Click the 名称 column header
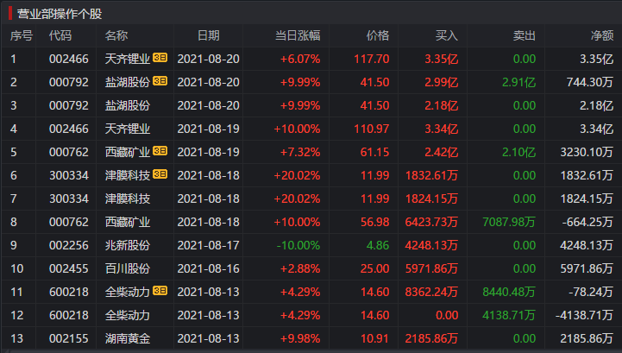622x353 pixels. [116, 35]
